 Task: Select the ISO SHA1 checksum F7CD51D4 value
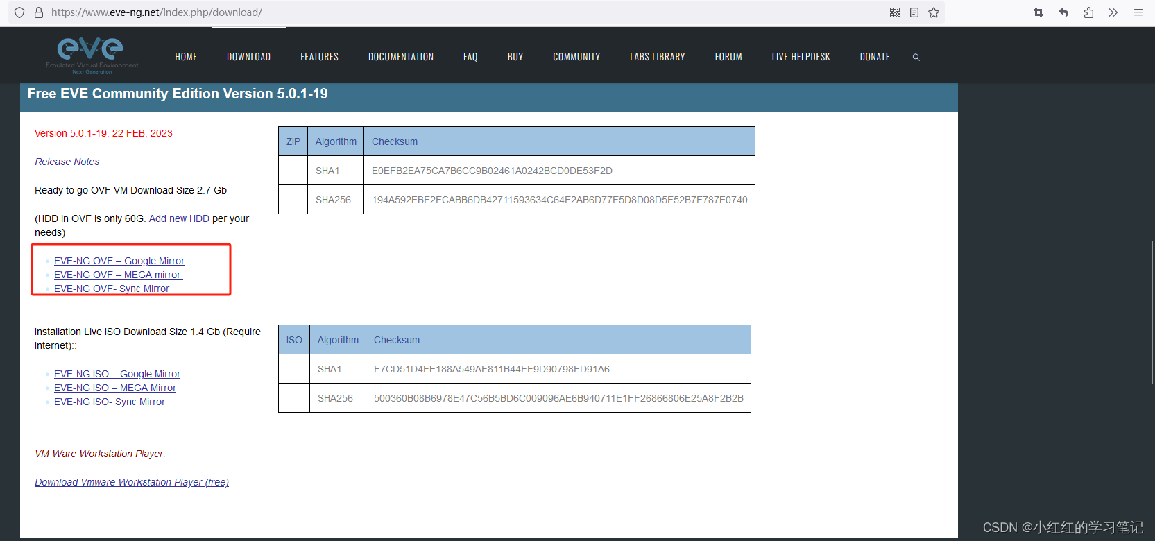pos(492,369)
